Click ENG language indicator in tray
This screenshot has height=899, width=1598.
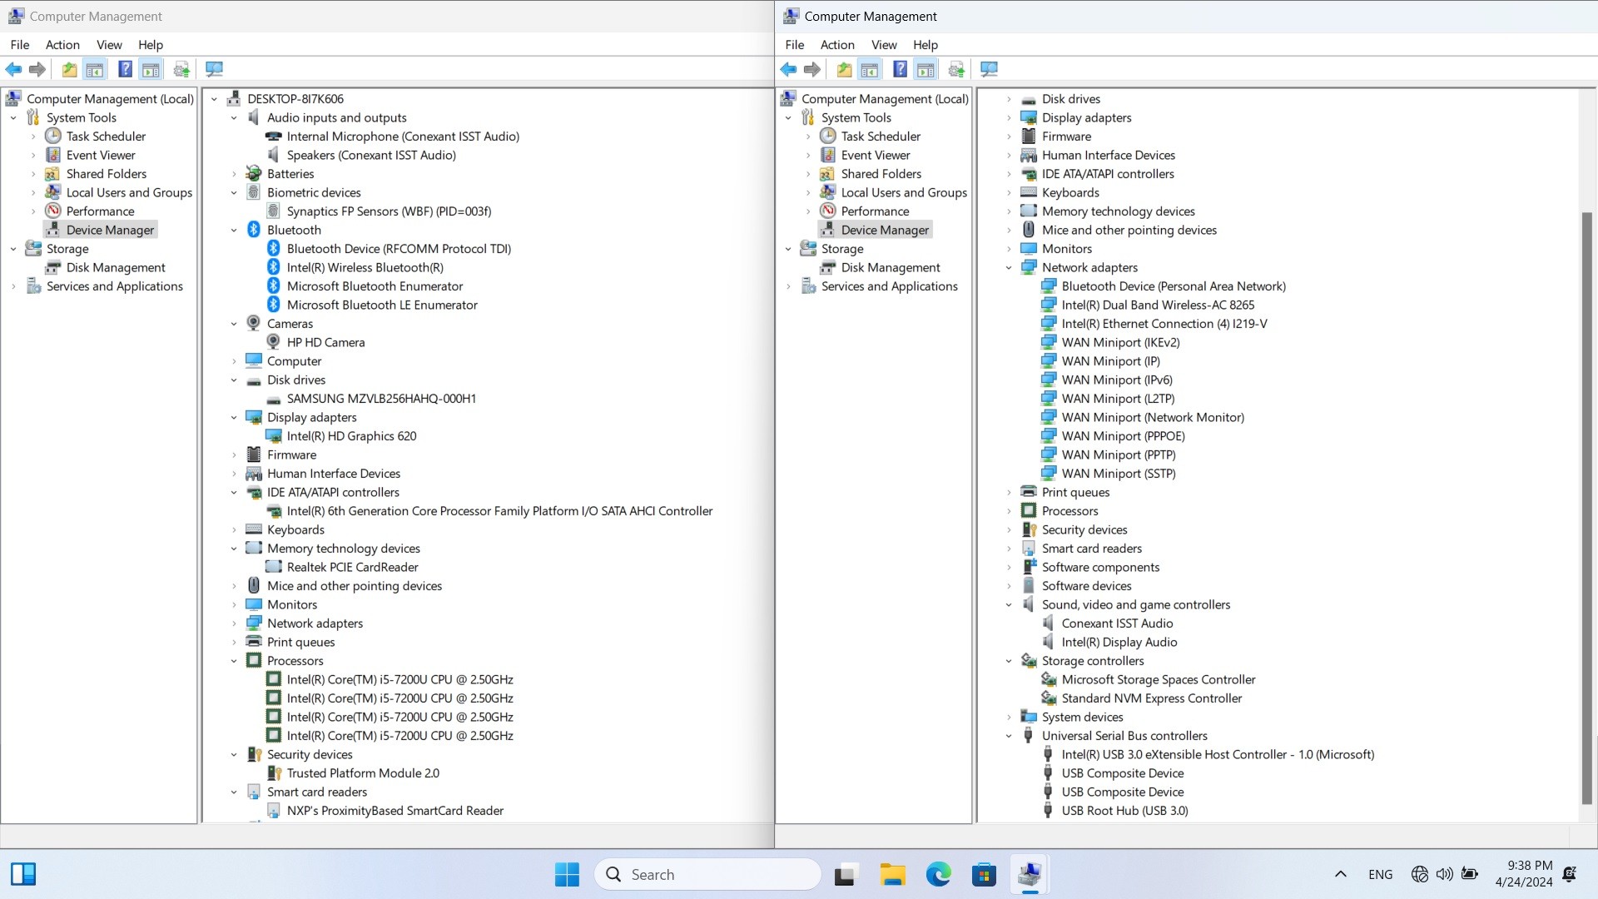(x=1380, y=874)
